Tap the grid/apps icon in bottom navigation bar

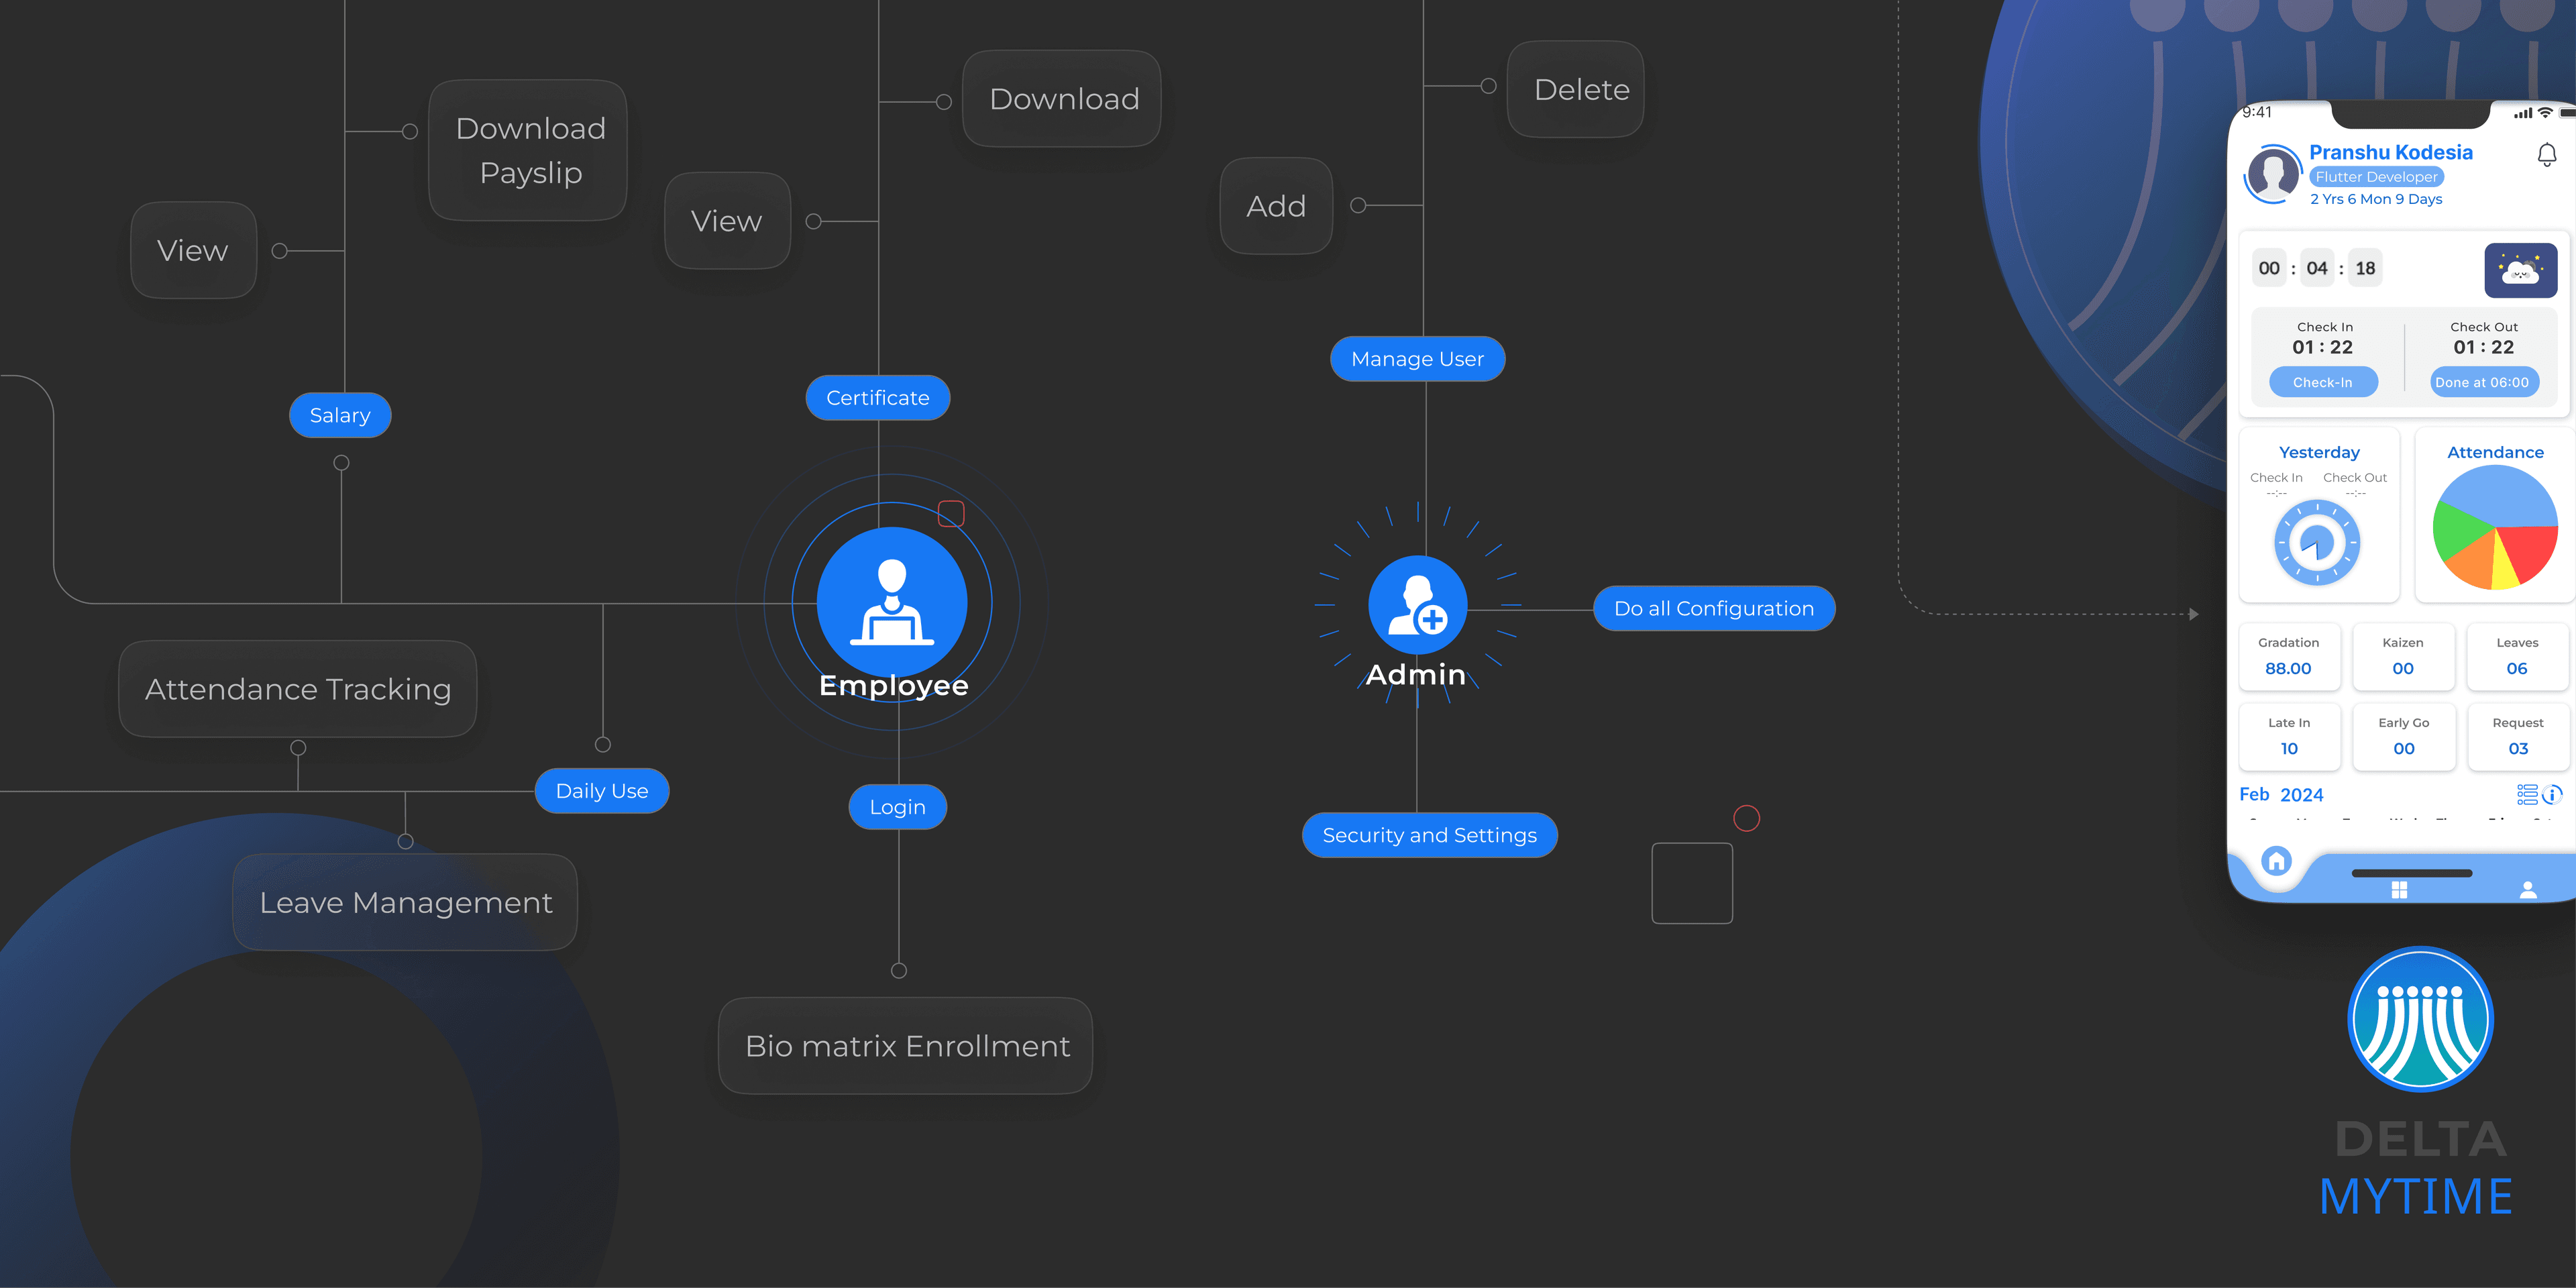(x=2400, y=889)
